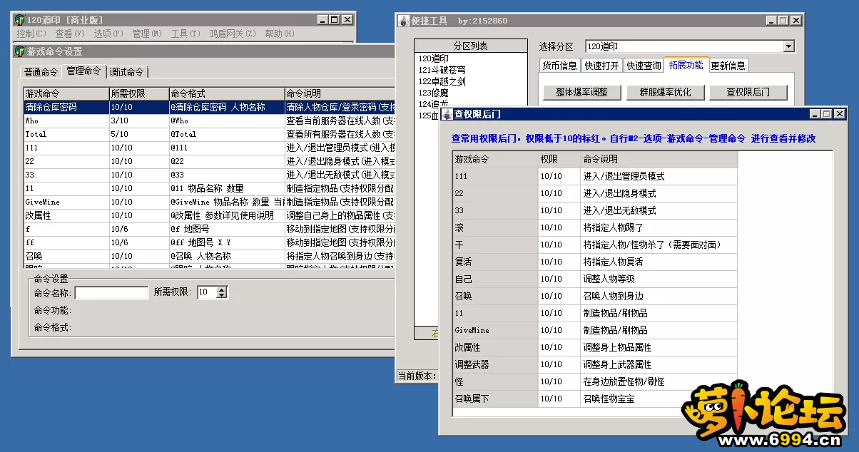Switch to the 管理命令 tab
The height and width of the screenshot is (452, 859).
click(84, 71)
